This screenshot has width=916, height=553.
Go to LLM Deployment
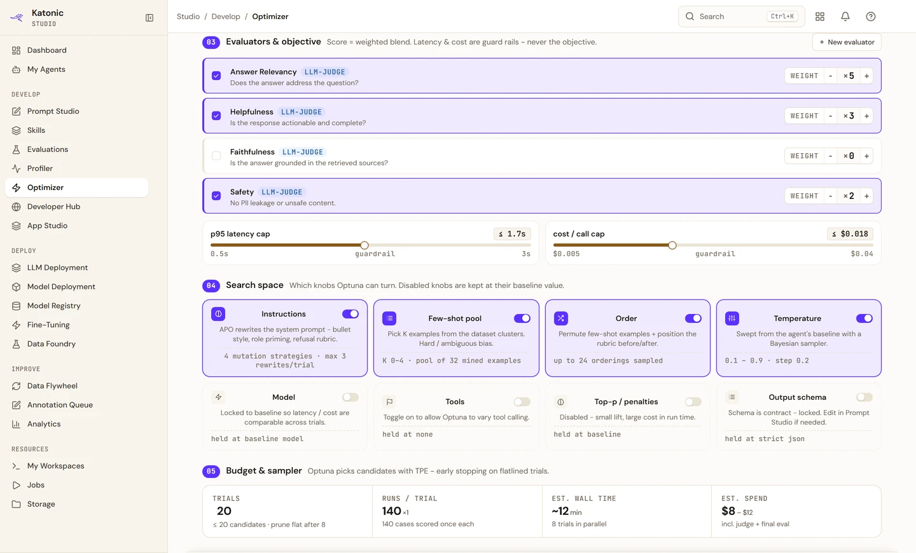pyautogui.click(x=76, y=268)
